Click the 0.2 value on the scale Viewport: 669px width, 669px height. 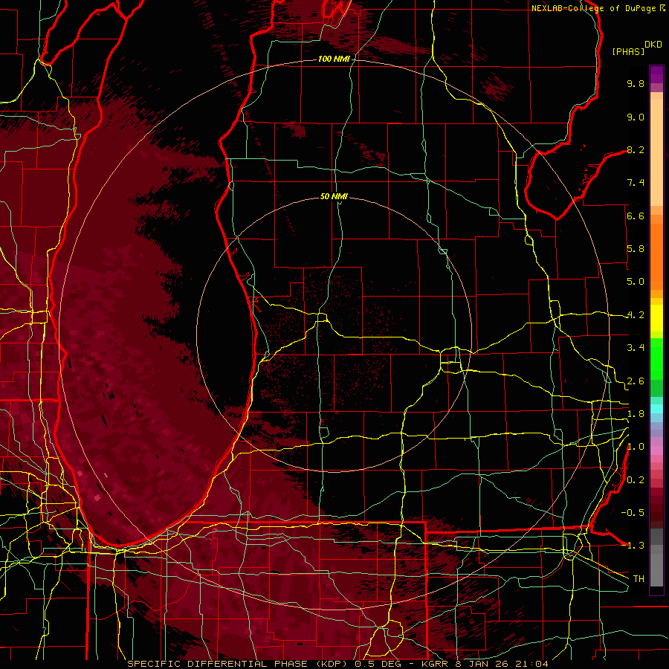click(x=636, y=480)
